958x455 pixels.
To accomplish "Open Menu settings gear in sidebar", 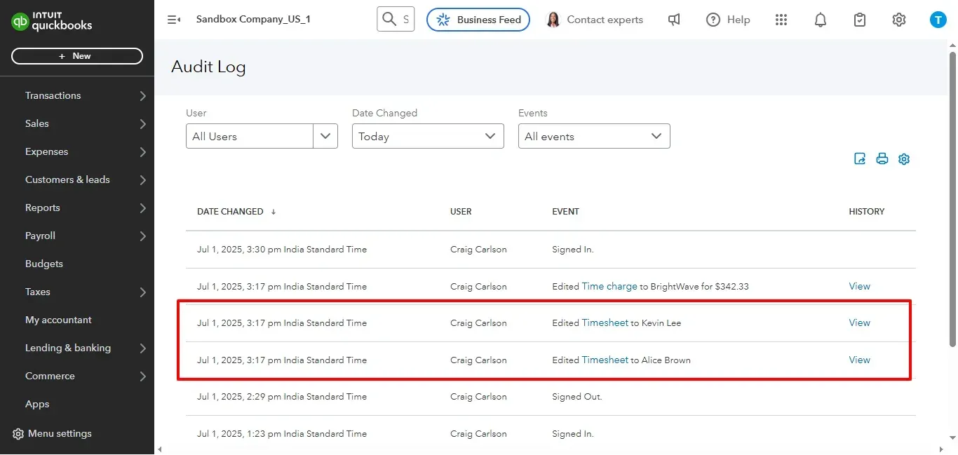I will (18, 434).
